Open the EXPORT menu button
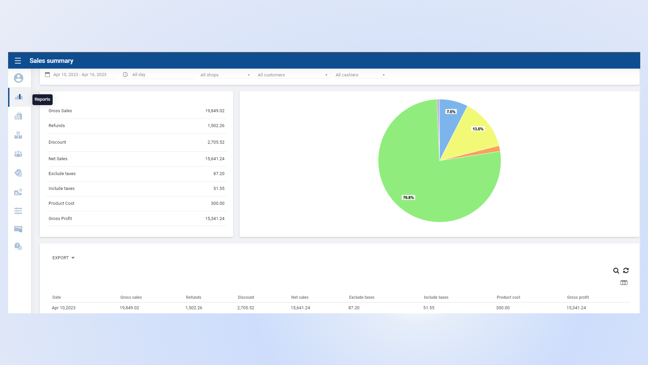The image size is (648, 365). coord(63,258)
